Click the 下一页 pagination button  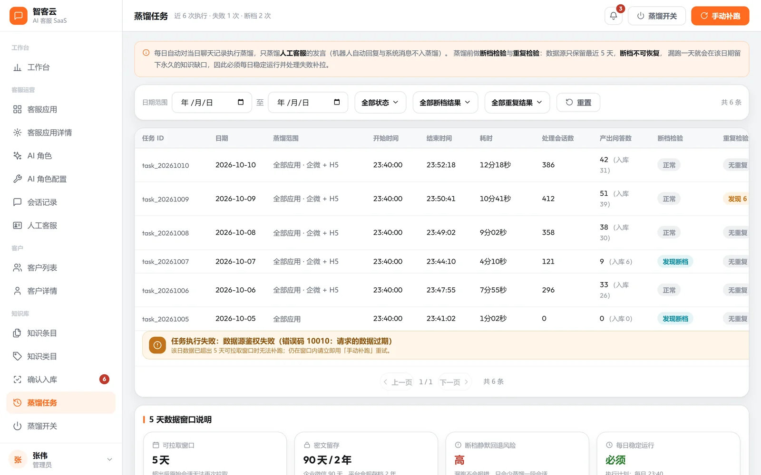tap(454, 382)
